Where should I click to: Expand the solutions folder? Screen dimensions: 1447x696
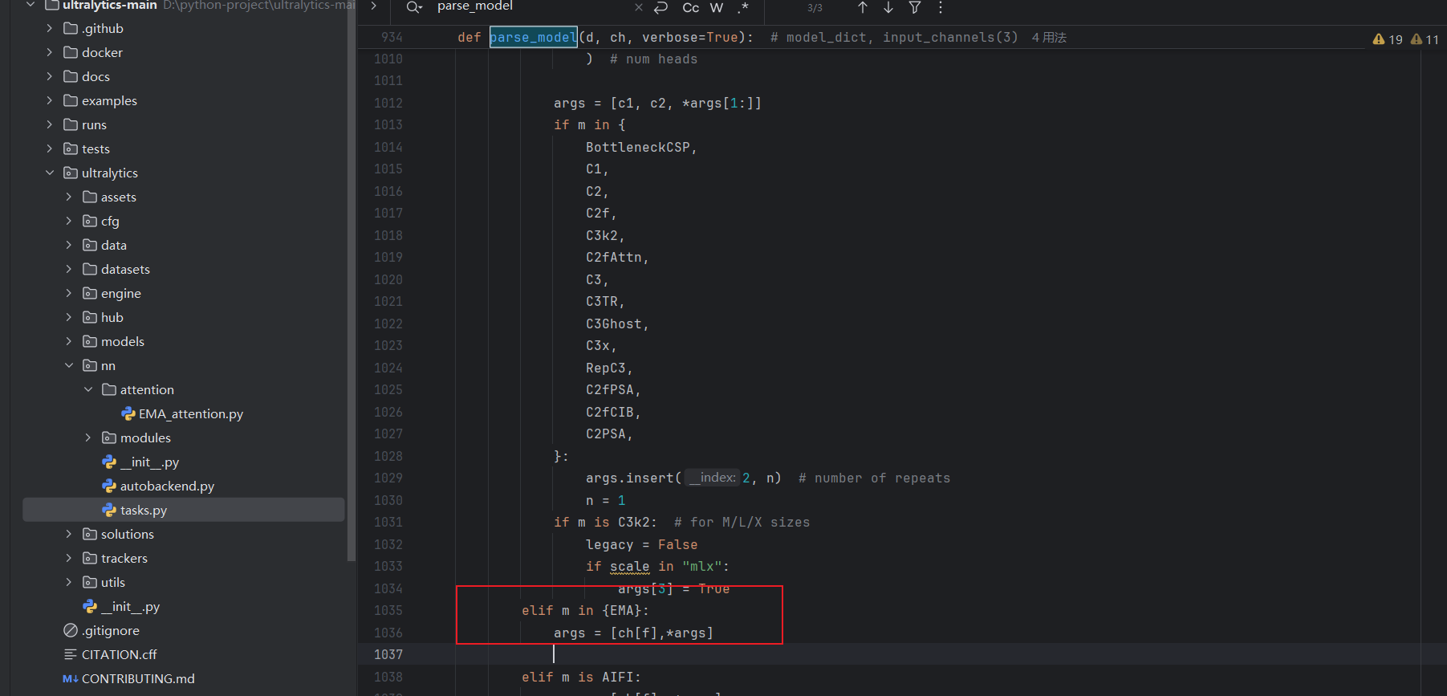point(69,534)
